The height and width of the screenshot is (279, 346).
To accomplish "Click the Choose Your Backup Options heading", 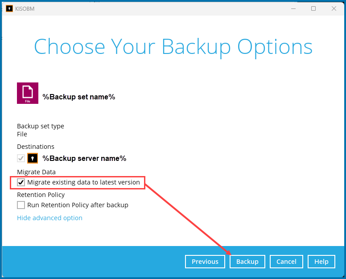I will coord(173,47).
